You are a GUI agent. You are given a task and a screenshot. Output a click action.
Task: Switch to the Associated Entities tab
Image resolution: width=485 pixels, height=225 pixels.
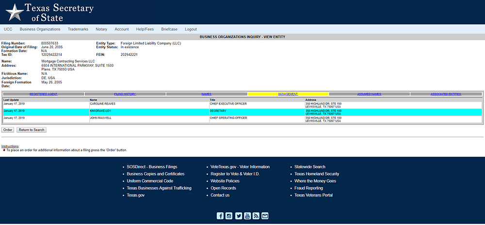[x=446, y=94]
